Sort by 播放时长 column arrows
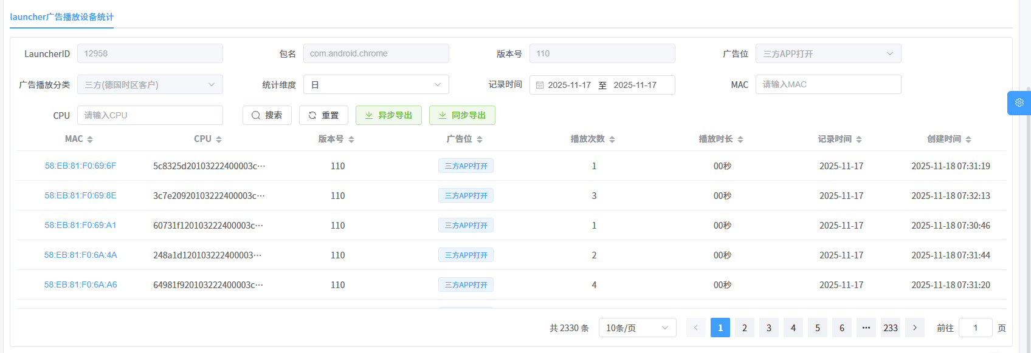The width and height of the screenshot is (1031, 353). tap(740, 140)
